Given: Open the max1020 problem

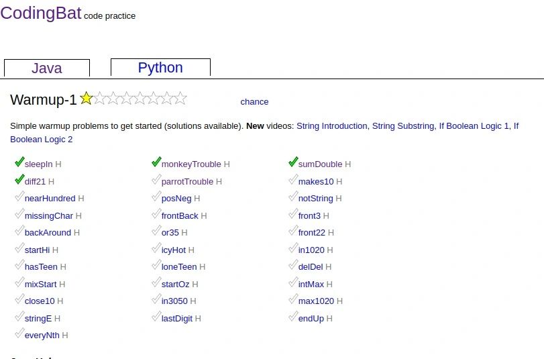Looking at the screenshot, I should (316, 301).
